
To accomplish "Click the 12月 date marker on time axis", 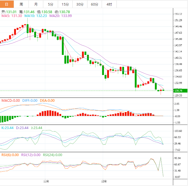I will pos(103,181).
